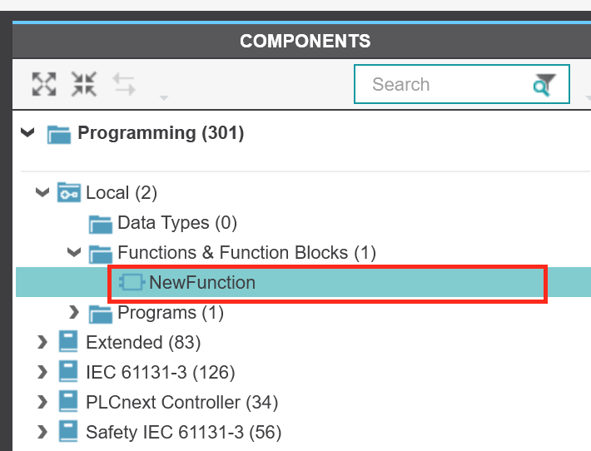The height and width of the screenshot is (451, 591).
Task: Click the search filter funnel icon
Action: coord(544,85)
